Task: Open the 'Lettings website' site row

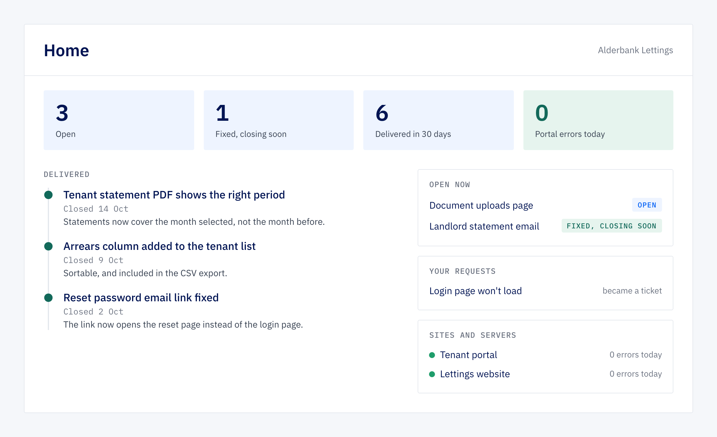Action: tap(546, 374)
